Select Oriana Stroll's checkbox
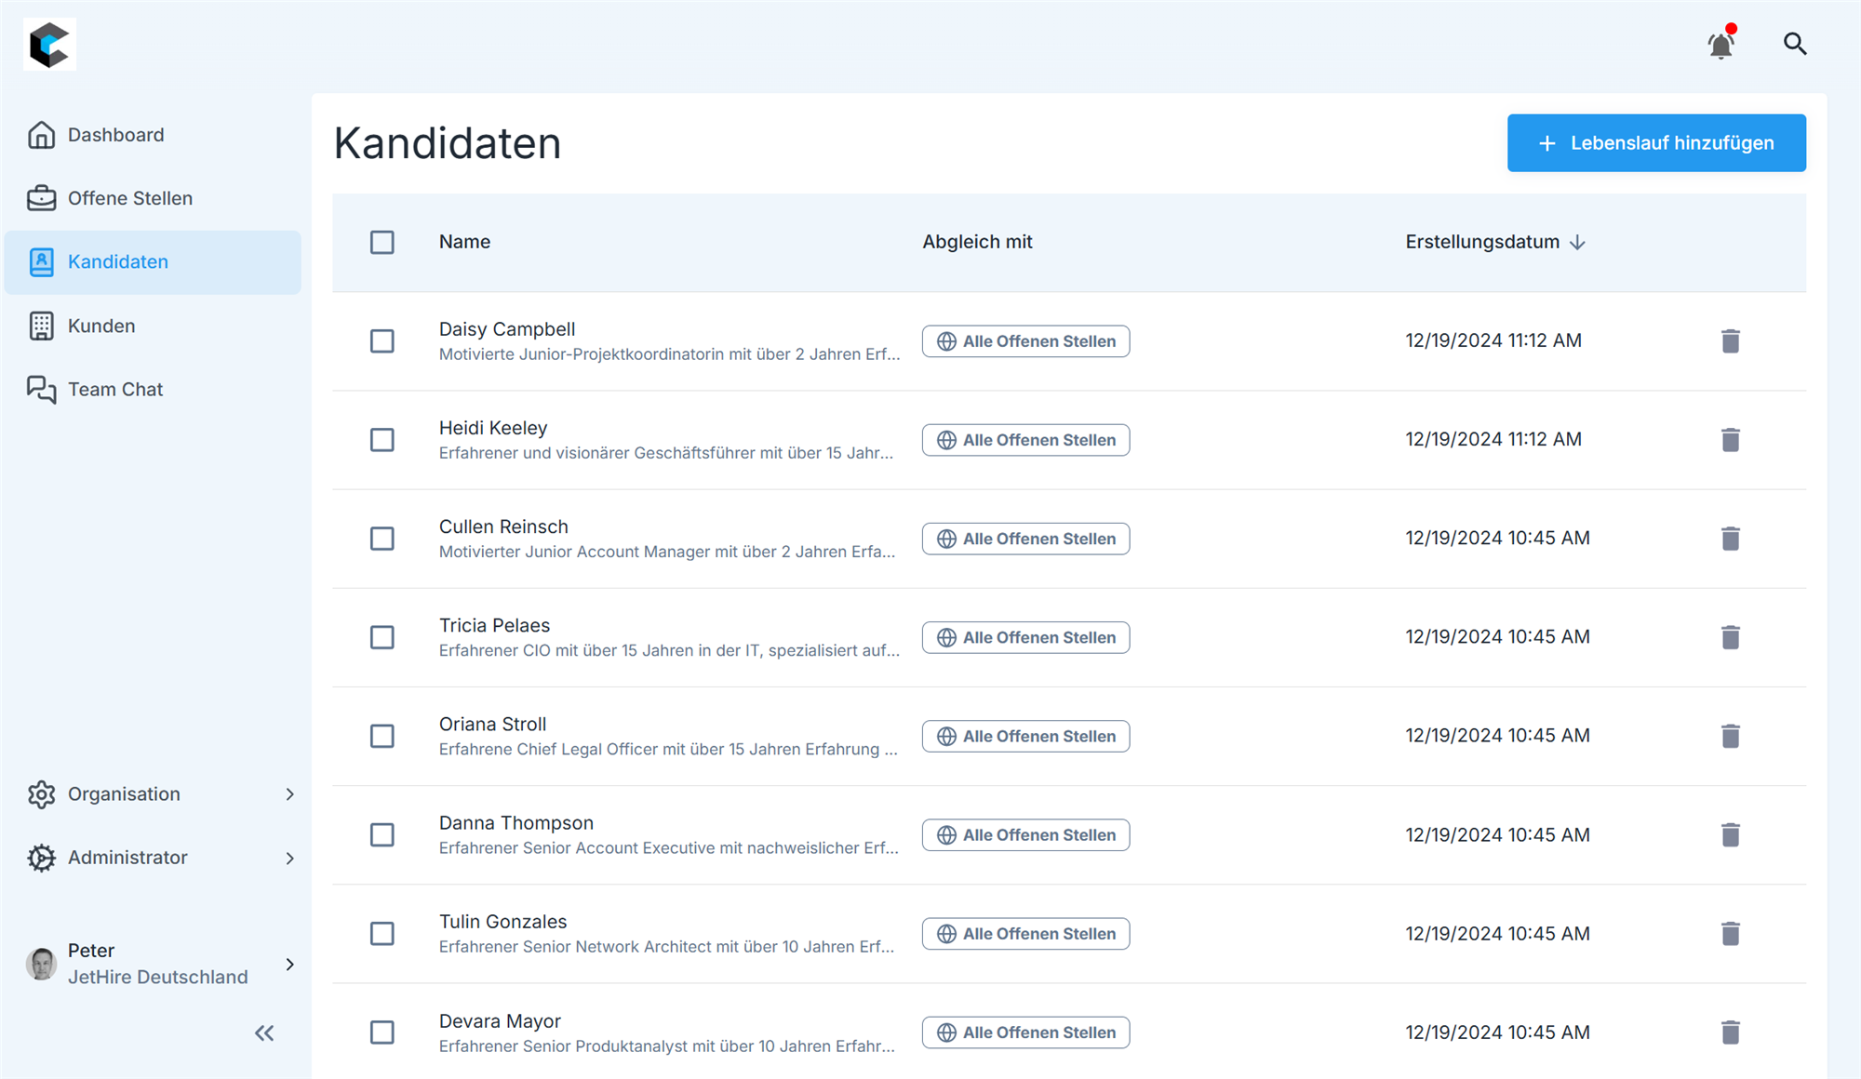Viewport: 1861px width, 1079px height. (382, 736)
